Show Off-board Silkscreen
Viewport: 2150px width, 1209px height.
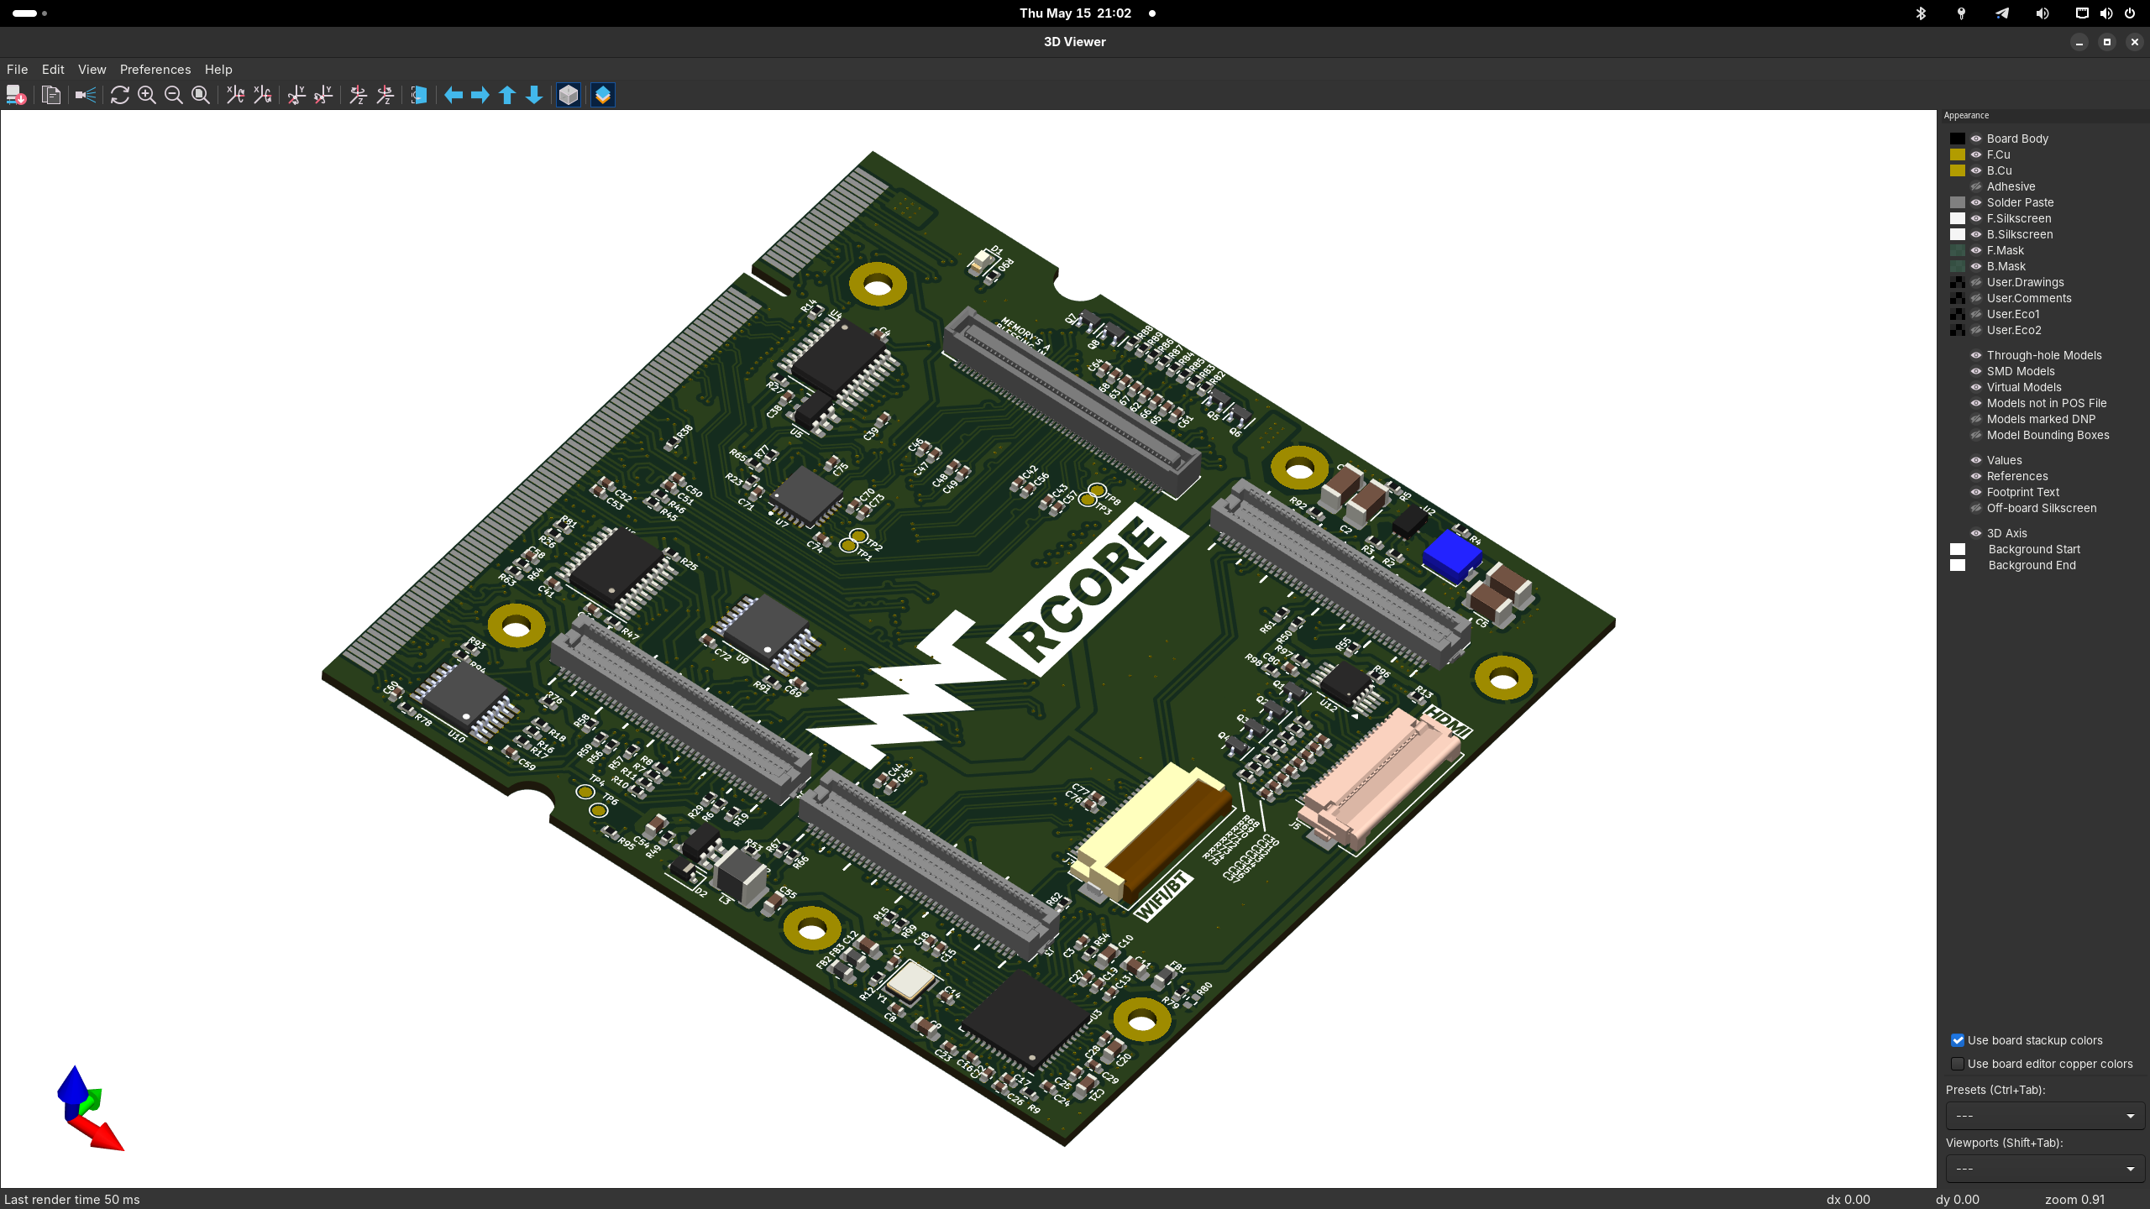click(x=1976, y=508)
